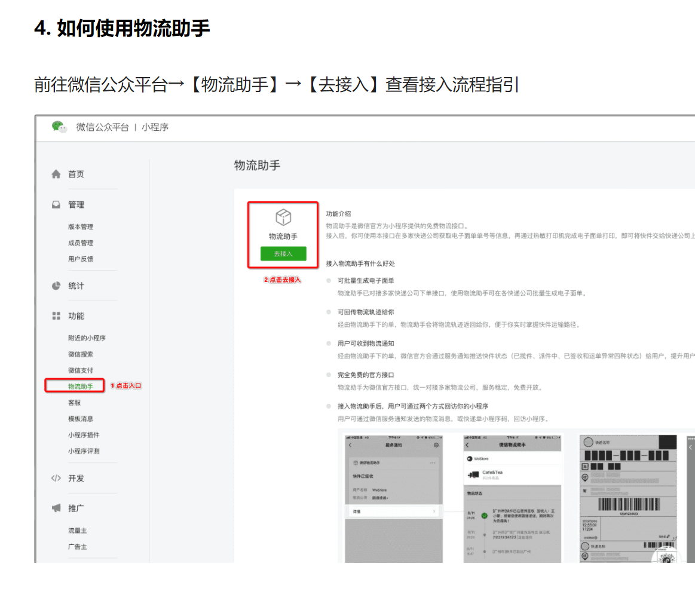Click the code brackets icon beside 开发
Screen dimensions: 695x613
[56, 478]
